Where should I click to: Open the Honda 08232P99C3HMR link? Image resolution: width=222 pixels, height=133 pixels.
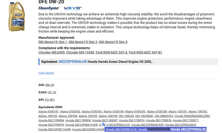pyautogui.click(x=88, y=129)
